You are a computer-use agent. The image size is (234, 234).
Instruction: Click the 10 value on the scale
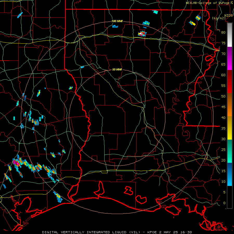(x=223, y=182)
